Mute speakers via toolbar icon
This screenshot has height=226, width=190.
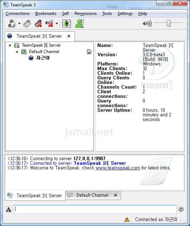(x=49, y=23)
